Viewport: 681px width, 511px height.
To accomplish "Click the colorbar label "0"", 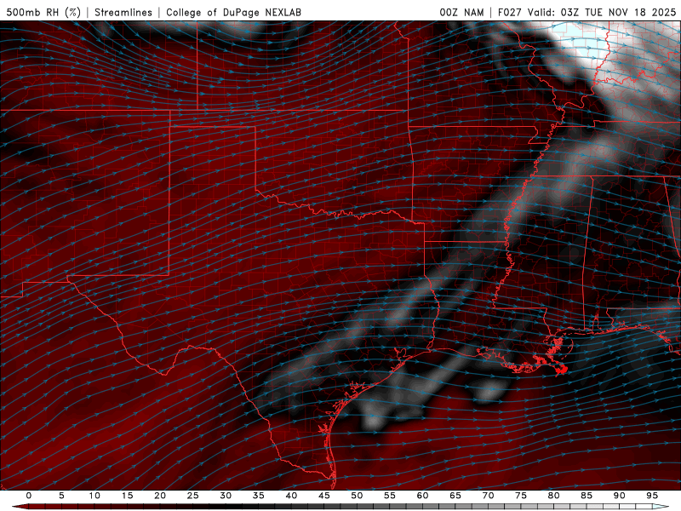I will point(29,496).
